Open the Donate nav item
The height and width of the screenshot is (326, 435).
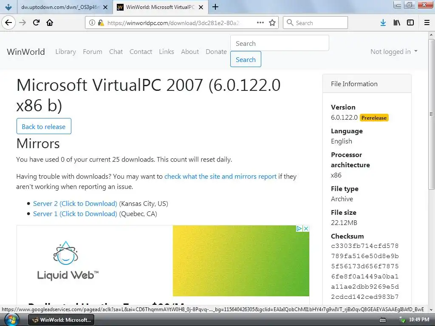216,51
